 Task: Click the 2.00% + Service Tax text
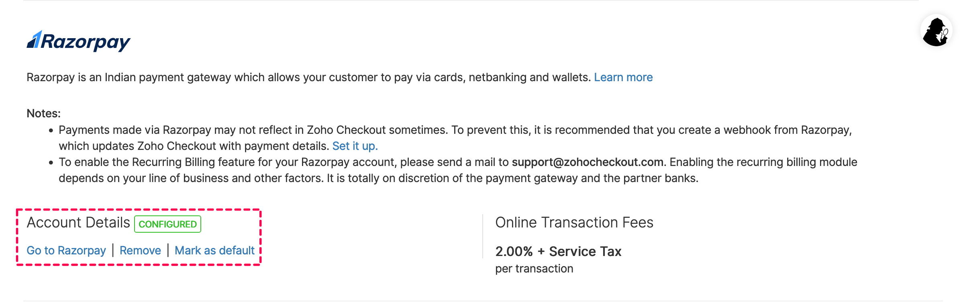(558, 252)
